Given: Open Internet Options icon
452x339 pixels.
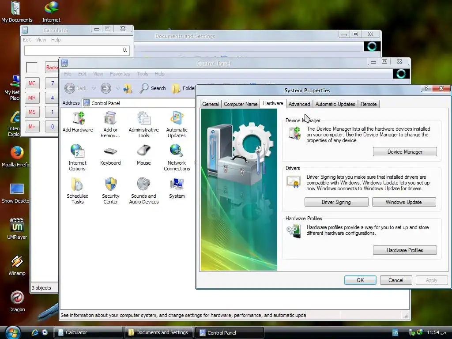Looking at the screenshot, I should [77, 158].
